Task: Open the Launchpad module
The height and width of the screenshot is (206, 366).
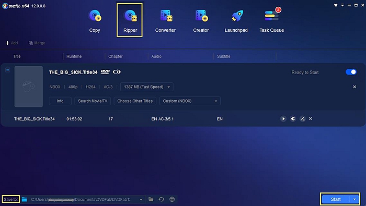Action: click(236, 20)
